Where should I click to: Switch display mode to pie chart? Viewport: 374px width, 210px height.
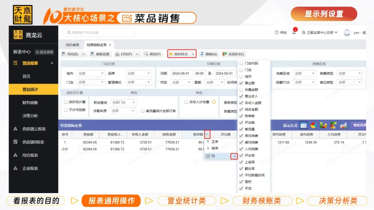click(x=313, y=125)
